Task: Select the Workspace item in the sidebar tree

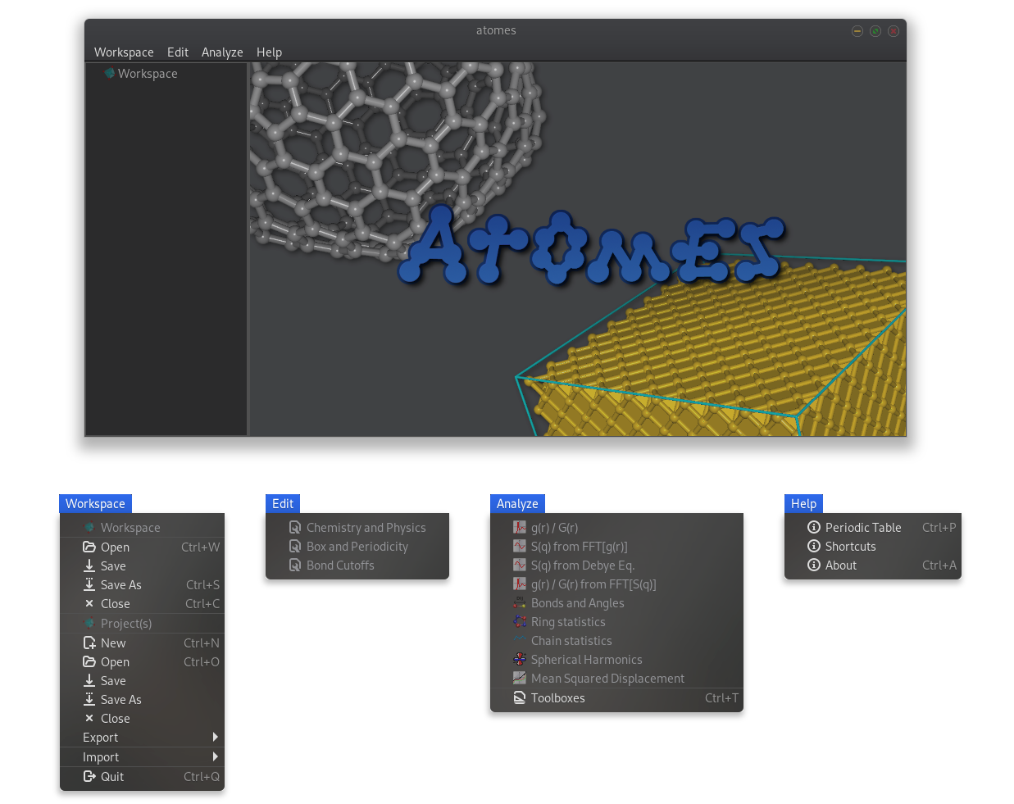Action: (148, 74)
